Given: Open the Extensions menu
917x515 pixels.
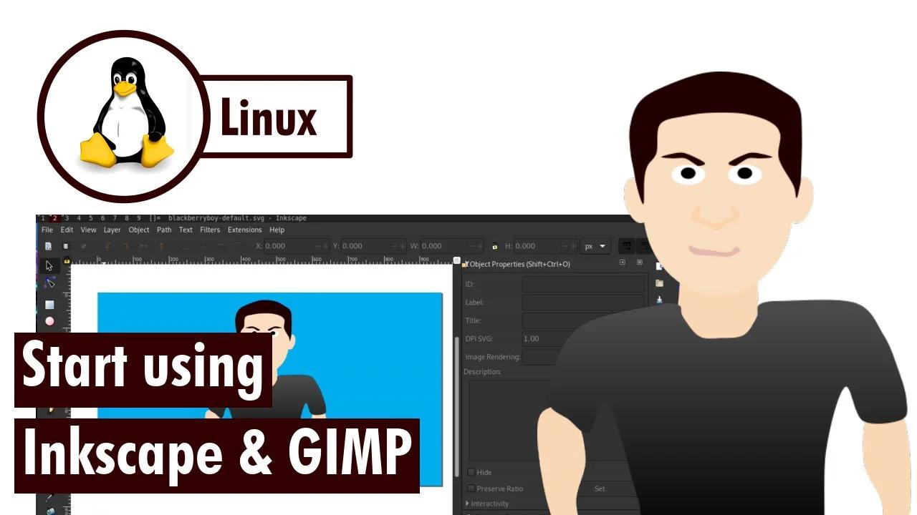Looking at the screenshot, I should point(244,230).
